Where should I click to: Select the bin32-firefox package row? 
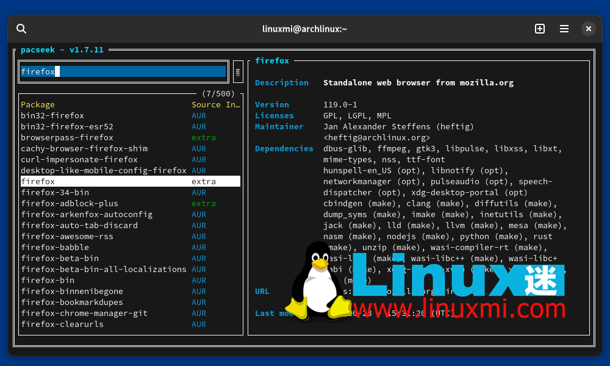point(131,115)
